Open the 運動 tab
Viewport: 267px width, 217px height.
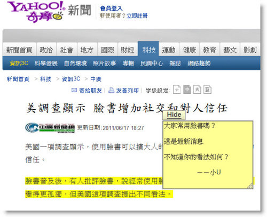169,50
